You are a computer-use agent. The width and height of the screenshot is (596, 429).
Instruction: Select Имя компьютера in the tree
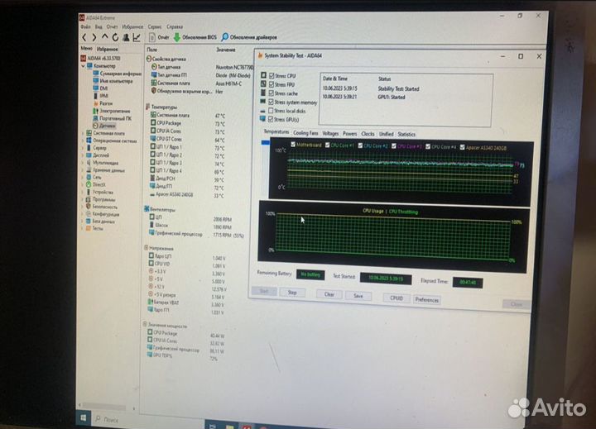point(113,81)
